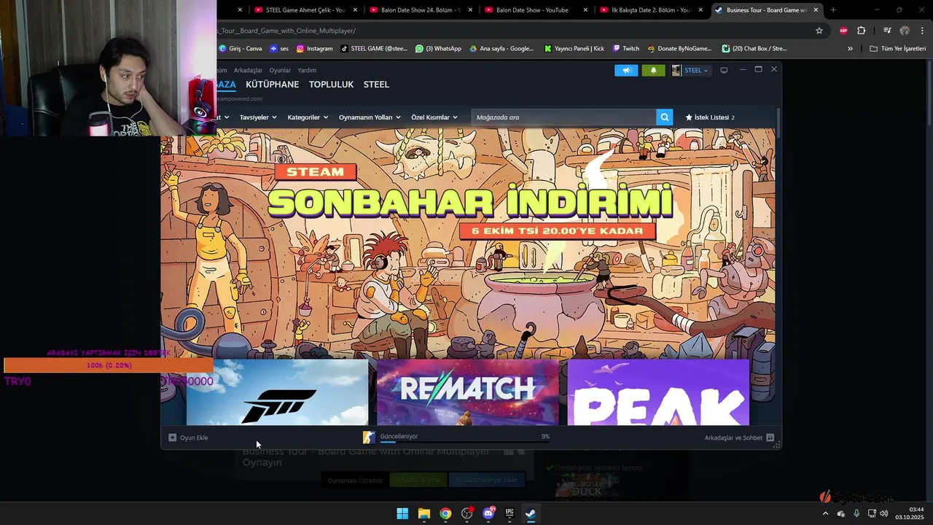This screenshot has width=933, height=525.
Task: Open the STEEL profile tab
Action: (x=376, y=85)
